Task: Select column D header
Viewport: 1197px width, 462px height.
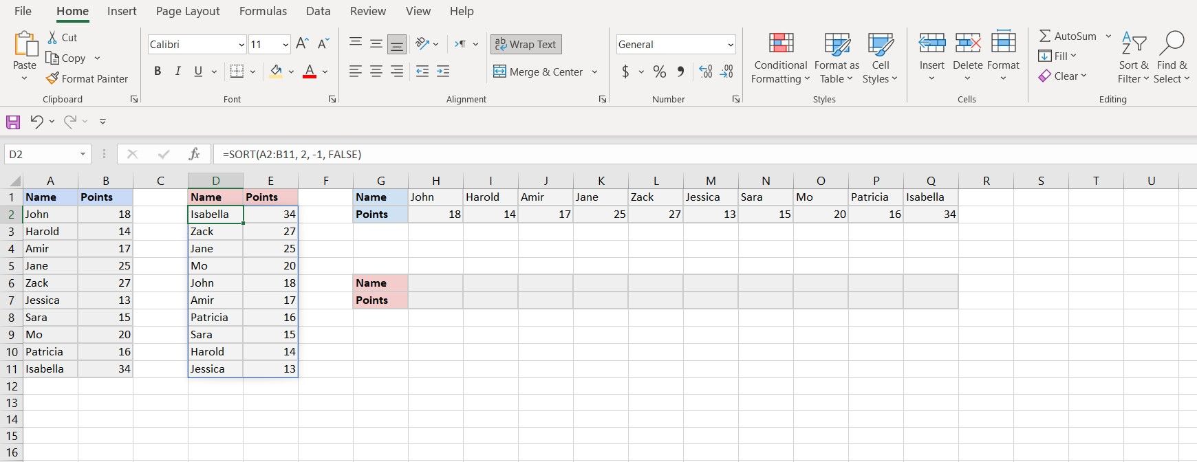Action: (x=215, y=181)
